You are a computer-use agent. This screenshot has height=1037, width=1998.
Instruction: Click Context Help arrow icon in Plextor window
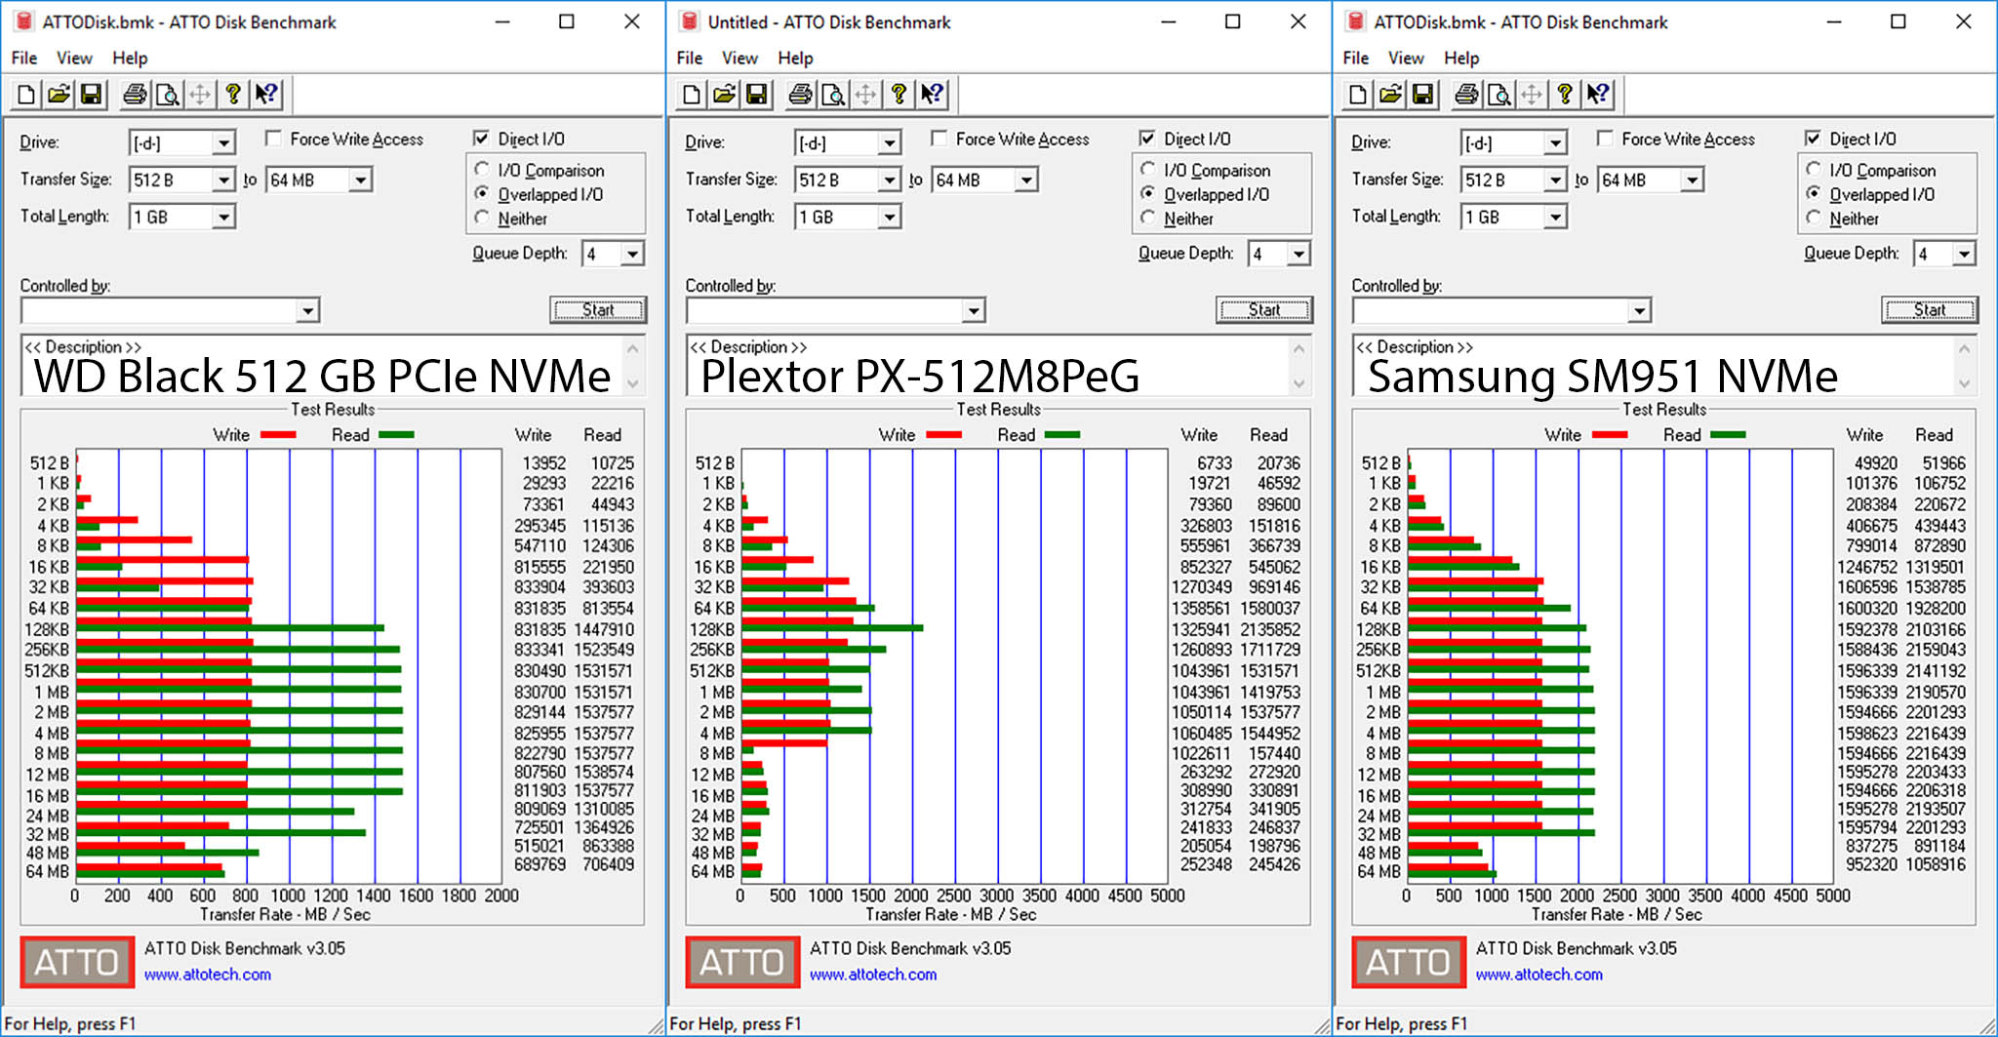point(932,95)
